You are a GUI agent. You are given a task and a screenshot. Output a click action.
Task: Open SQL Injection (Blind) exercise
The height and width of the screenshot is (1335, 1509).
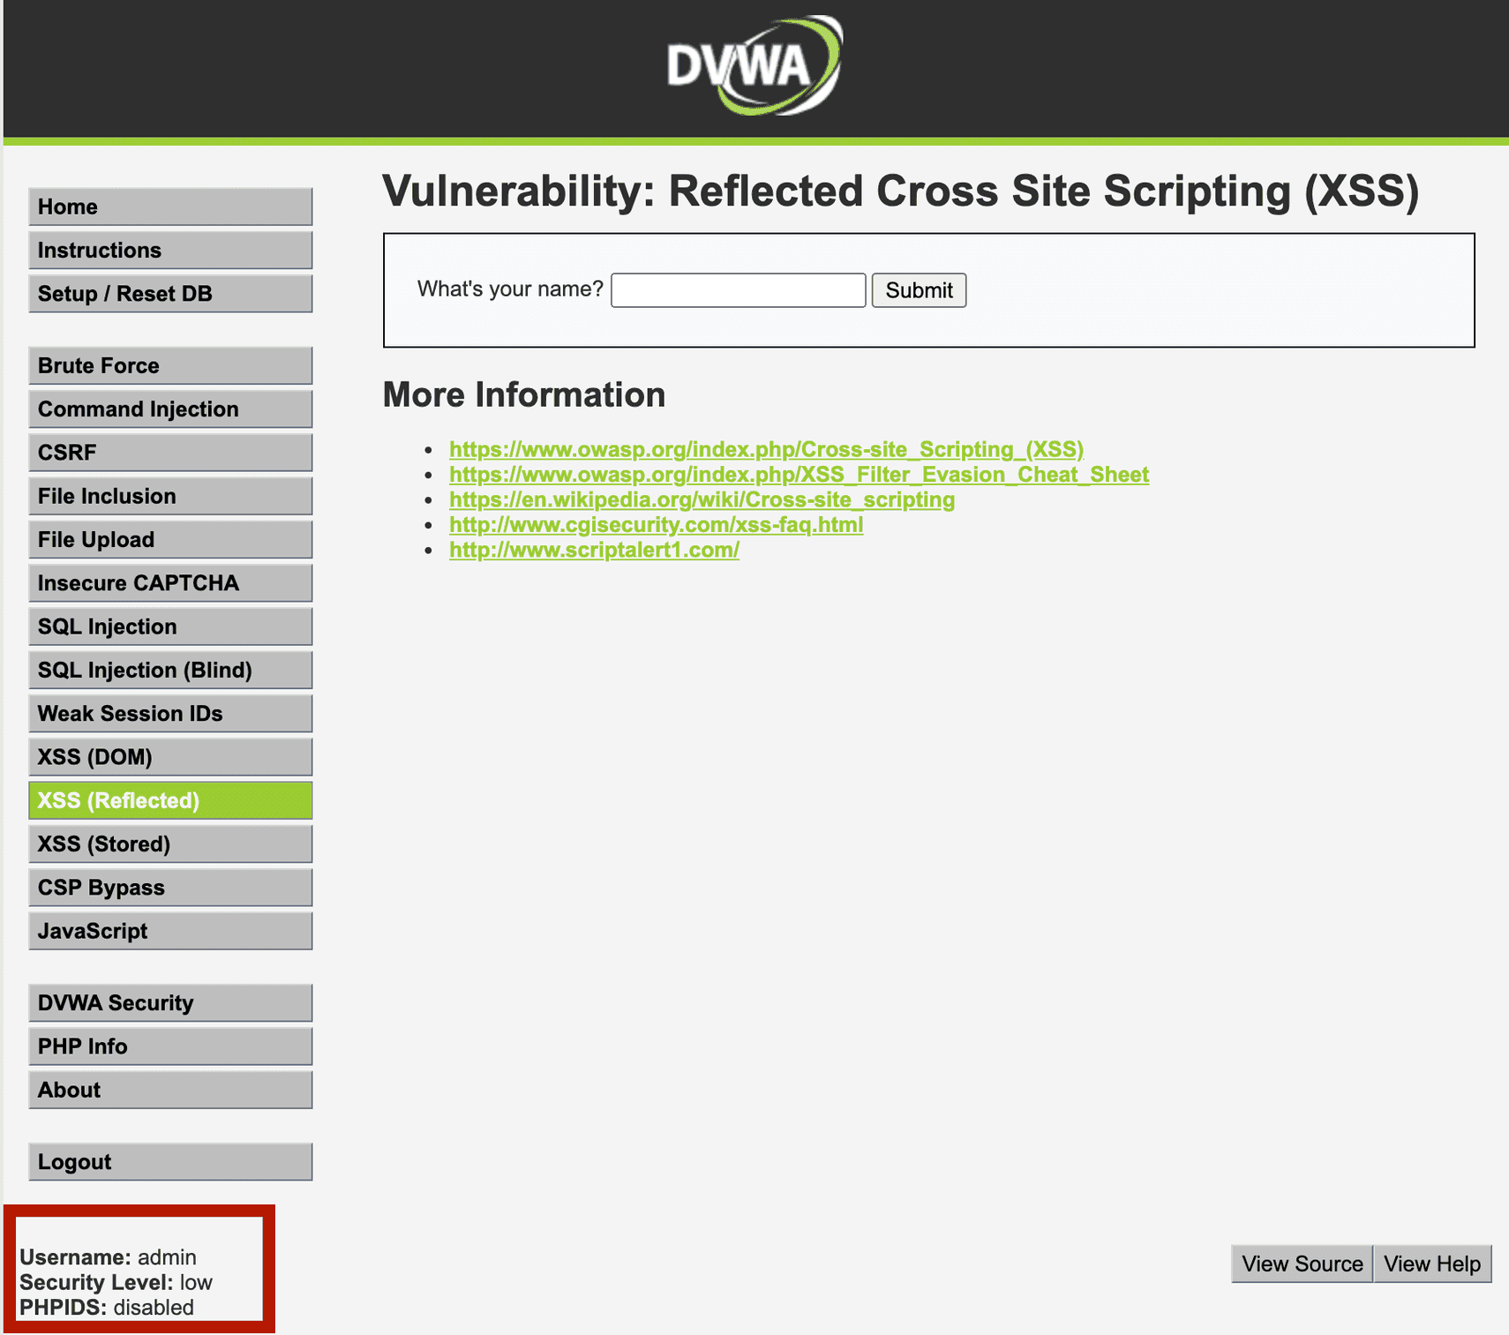(170, 669)
